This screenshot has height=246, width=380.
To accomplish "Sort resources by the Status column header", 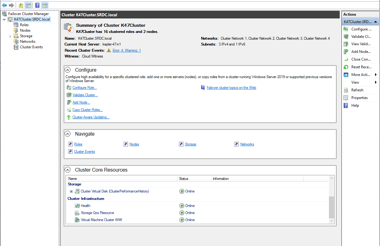I will click(194, 179).
